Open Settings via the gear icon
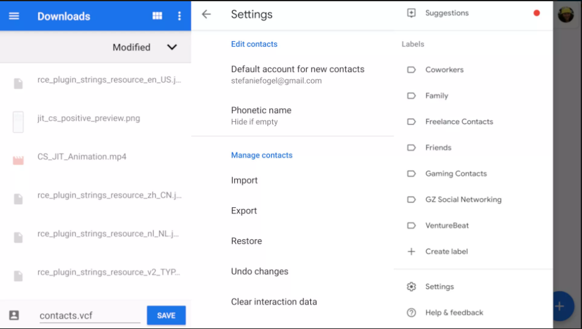 [x=411, y=287]
